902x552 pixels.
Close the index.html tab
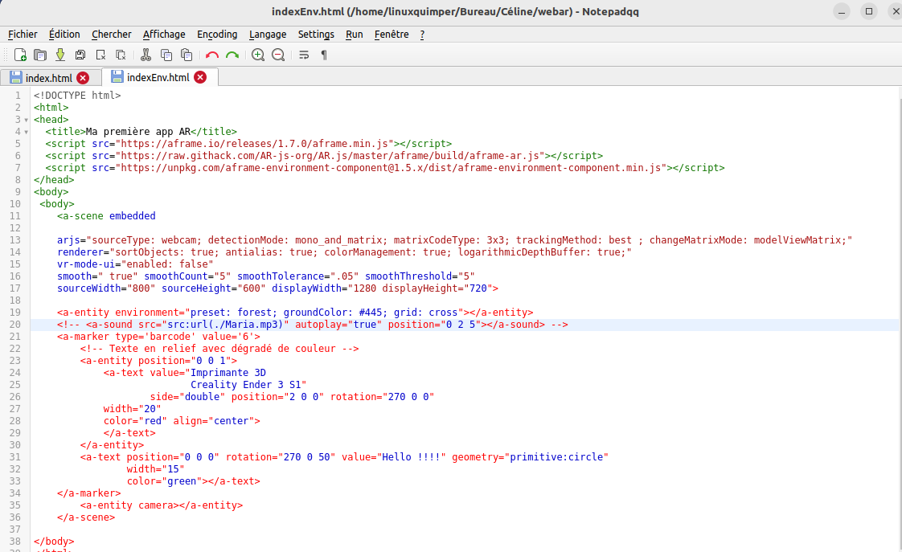[x=83, y=78]
